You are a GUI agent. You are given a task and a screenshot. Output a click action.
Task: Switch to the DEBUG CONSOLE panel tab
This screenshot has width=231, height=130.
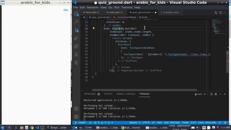[126, 94]
